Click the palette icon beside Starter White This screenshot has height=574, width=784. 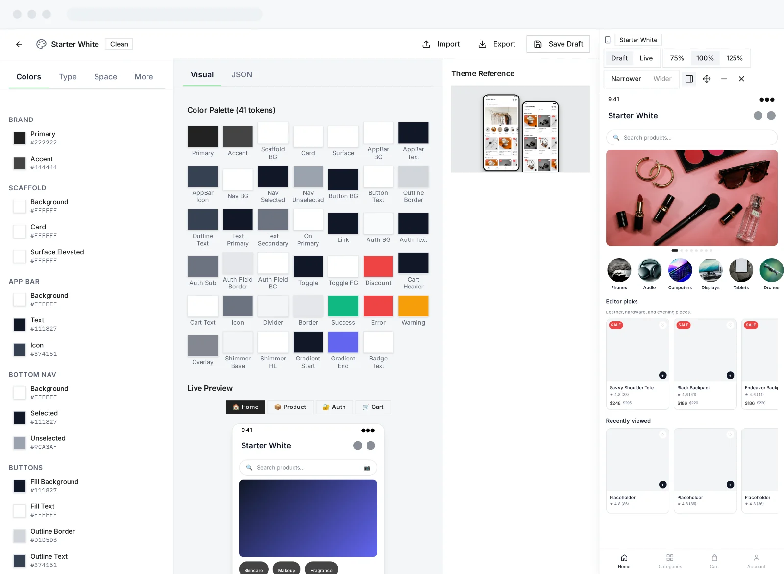(42, 44)
